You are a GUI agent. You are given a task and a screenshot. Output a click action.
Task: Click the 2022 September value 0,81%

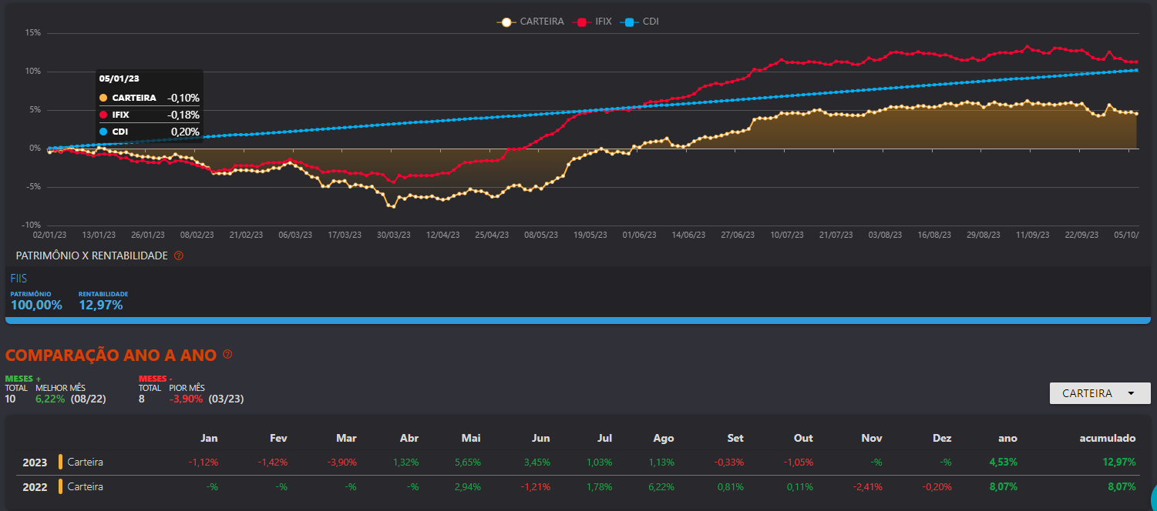(731, 487)
